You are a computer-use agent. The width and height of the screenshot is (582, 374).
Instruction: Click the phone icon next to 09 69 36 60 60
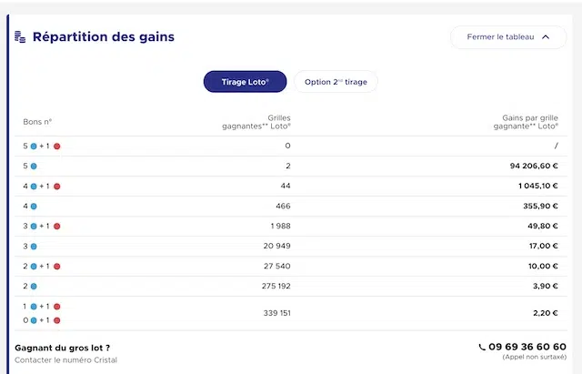coord(482,348)
